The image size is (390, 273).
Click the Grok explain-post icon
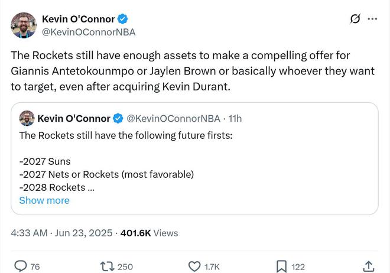click(x=355, y=19)
